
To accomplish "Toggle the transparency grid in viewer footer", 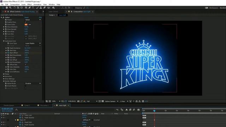I will [103, 101].
